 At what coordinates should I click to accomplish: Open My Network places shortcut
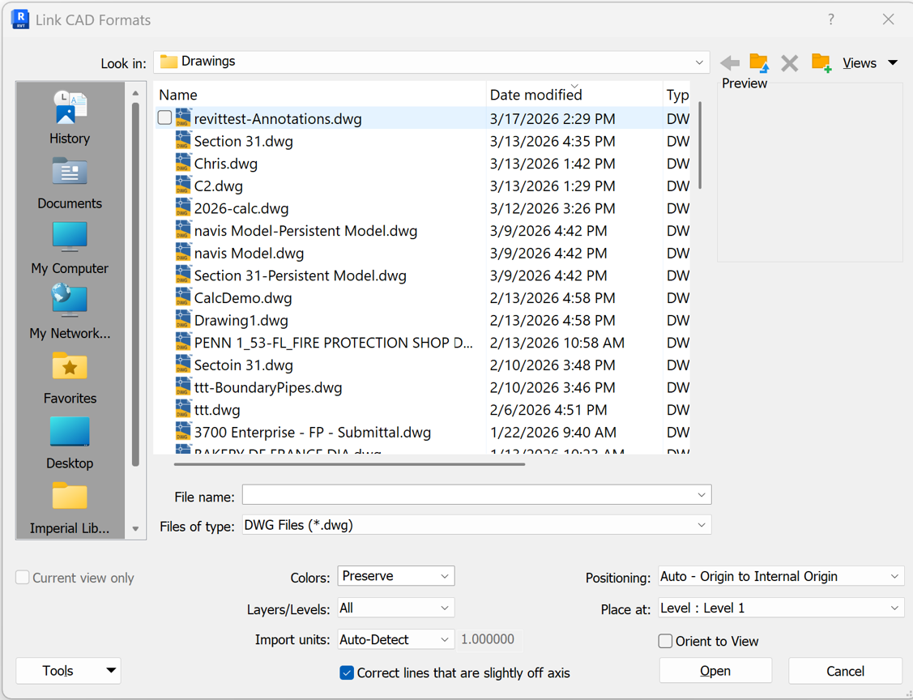(70, 301)
